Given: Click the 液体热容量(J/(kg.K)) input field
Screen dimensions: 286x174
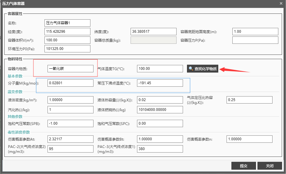Looking at the screenshot, I should coord(160,100).
